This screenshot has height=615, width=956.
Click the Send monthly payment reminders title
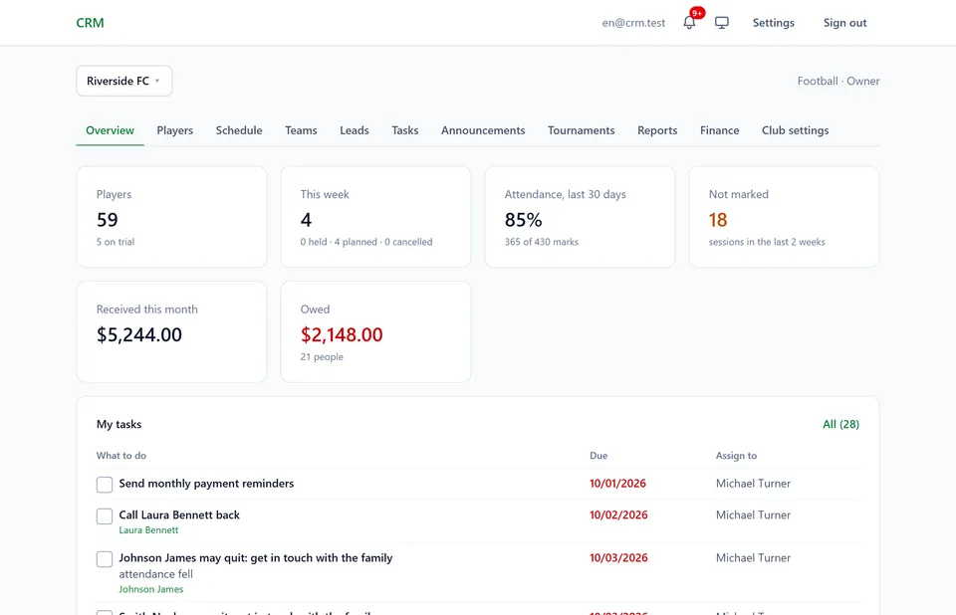tap(206, 484)
